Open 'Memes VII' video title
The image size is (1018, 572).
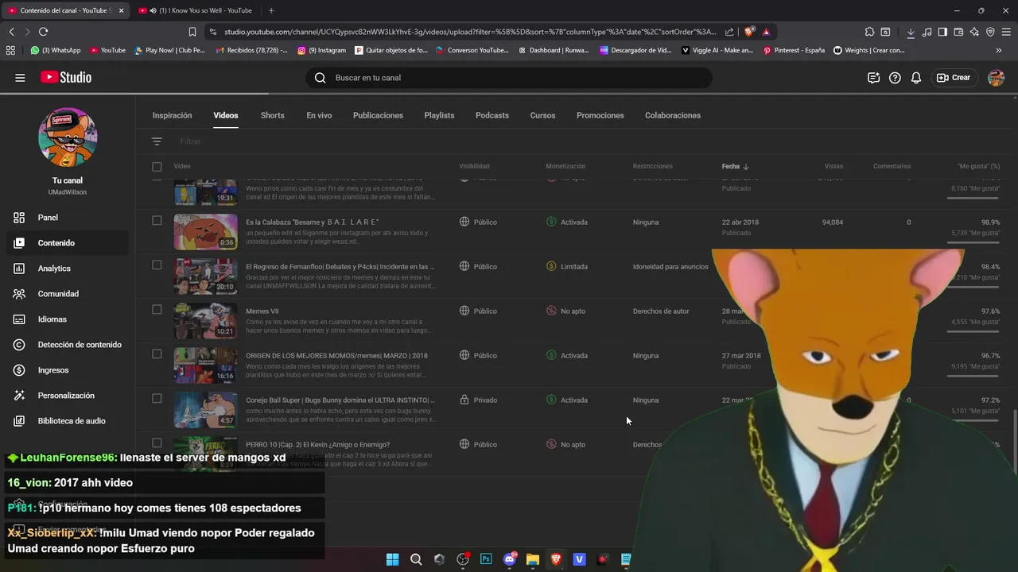[x=262, y=311]
